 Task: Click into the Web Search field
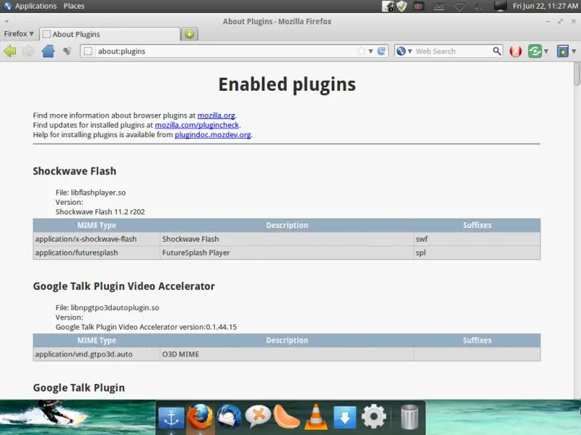pyautogui.click(x=452, y=51)
